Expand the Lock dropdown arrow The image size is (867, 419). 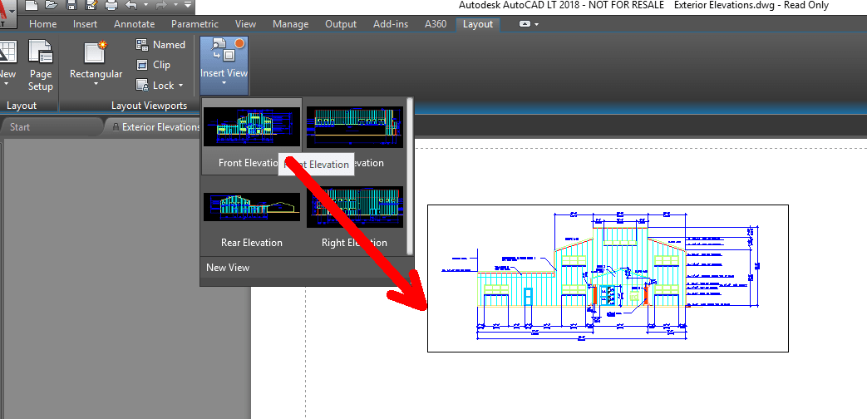pyautogui.click(x=181, y=86)
